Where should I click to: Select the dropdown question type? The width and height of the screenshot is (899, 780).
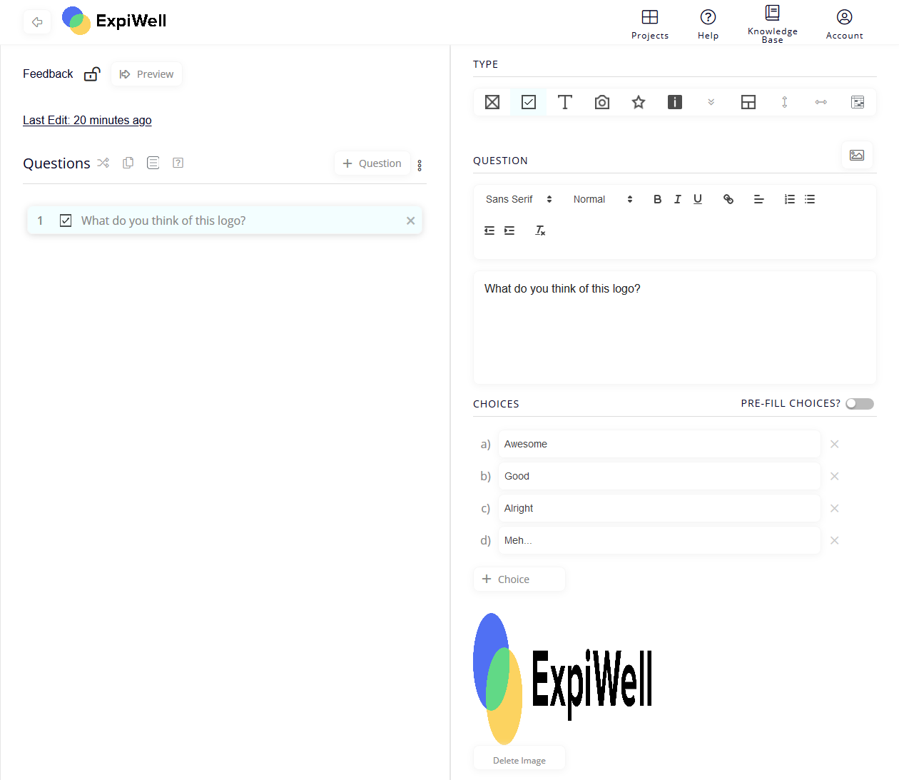pyautogui.click(x=711, y=102)
